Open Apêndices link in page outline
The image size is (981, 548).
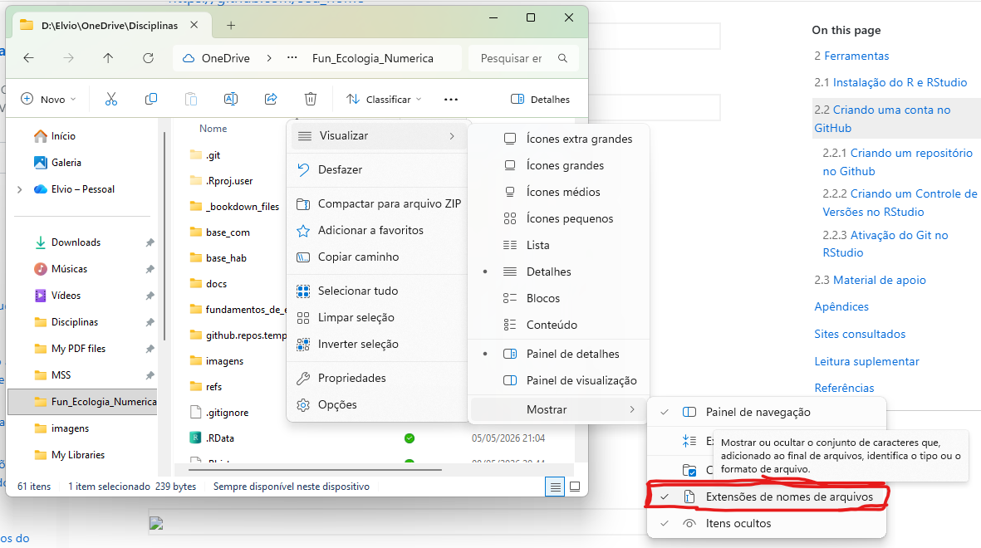pos(841,306)
